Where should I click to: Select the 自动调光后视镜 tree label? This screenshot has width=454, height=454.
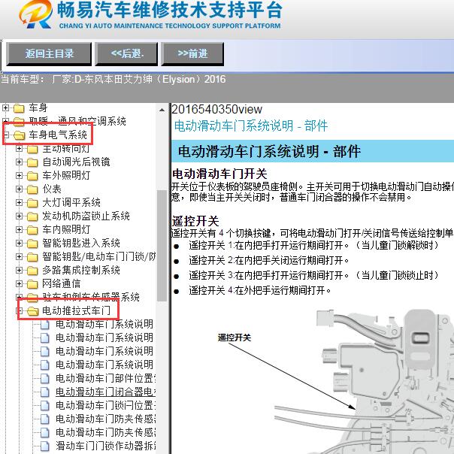[x=76, y=162]
